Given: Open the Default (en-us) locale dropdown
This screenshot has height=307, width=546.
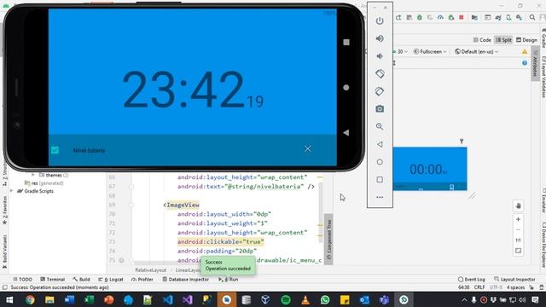Looking at the screenshot, I should pyautogui.click(x=477, y=51).
